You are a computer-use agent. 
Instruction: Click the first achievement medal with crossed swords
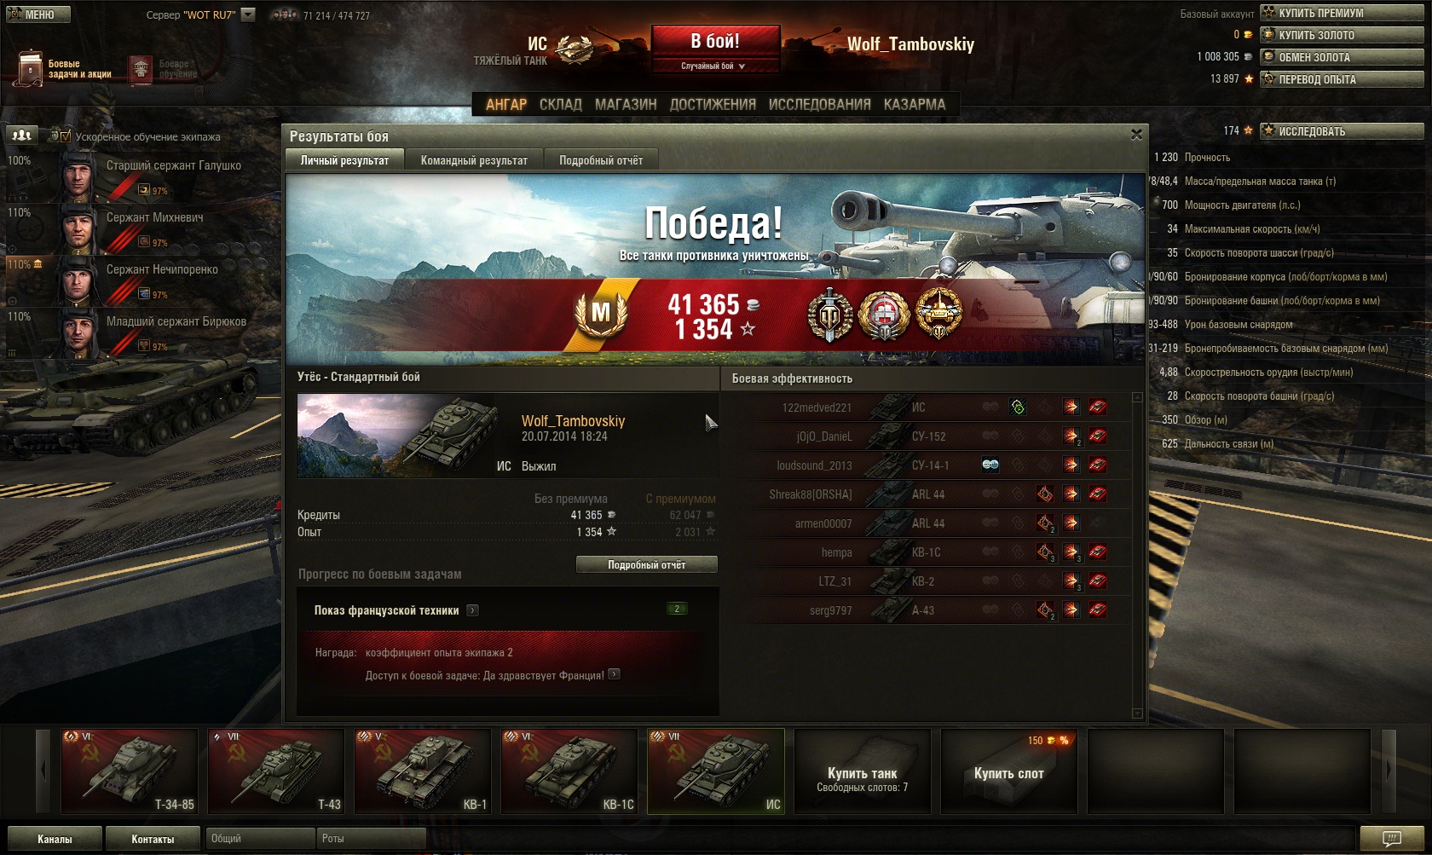829,314
